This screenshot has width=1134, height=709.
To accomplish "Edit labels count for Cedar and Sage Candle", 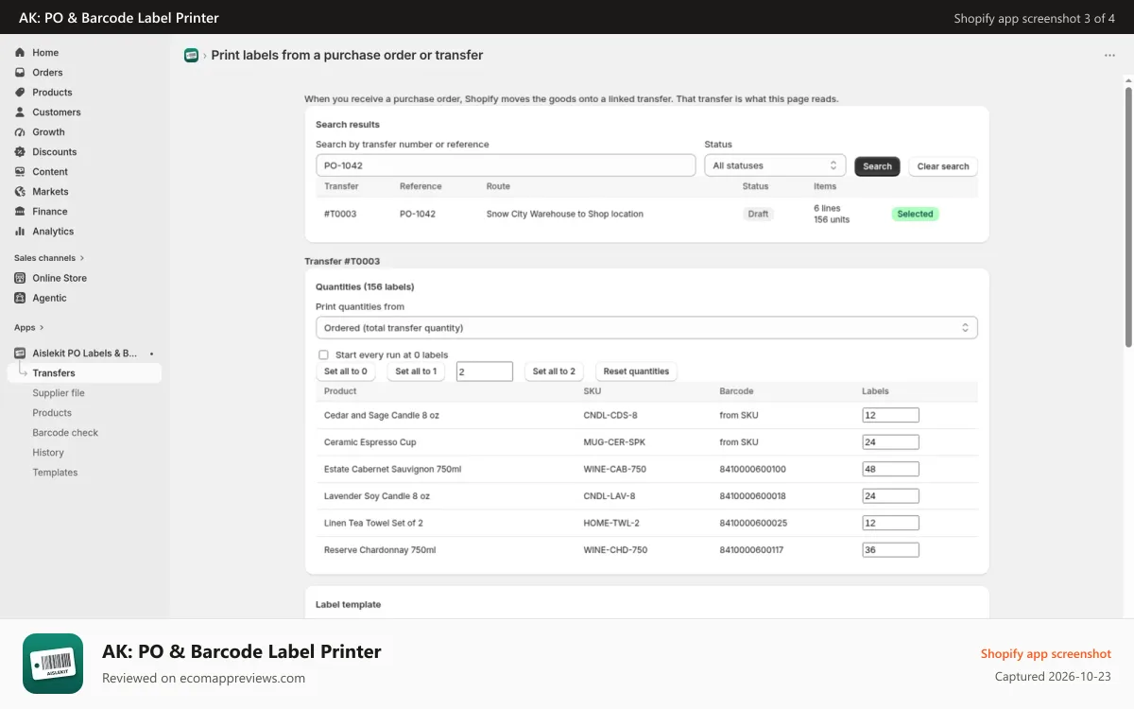I will click(x=890, y=415).
